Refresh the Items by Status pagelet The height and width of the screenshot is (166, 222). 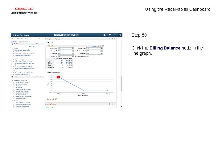(109, 104)
